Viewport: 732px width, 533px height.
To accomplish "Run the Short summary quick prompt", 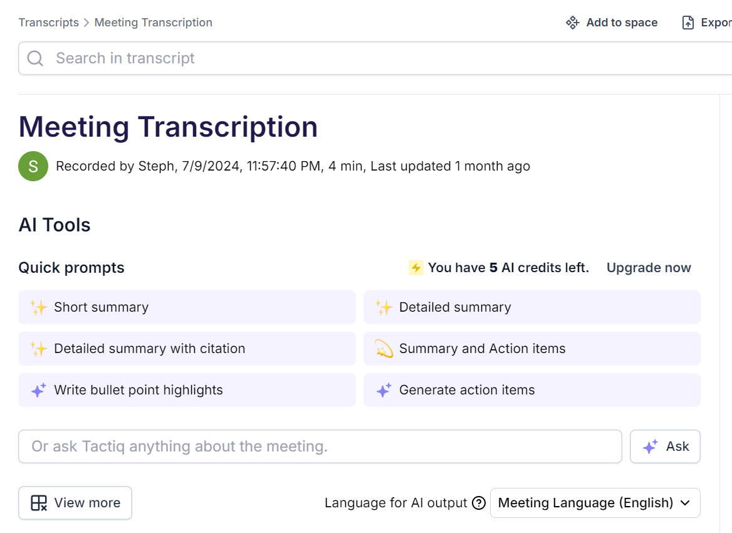I will 187,307.
